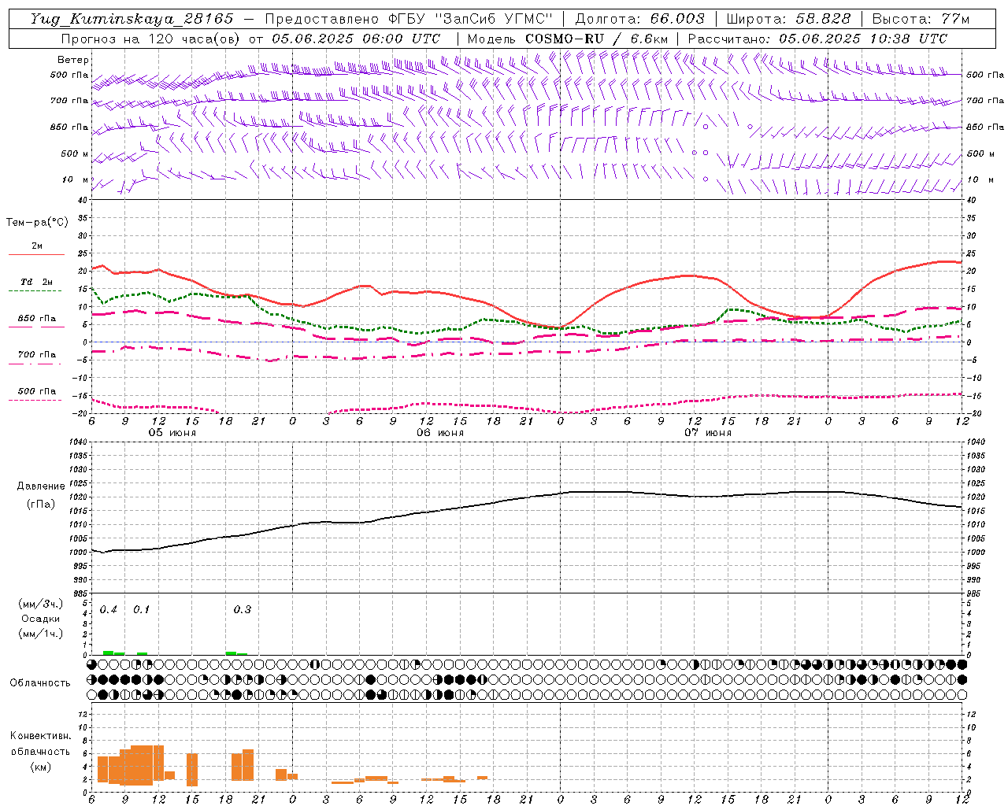
Task: Click the '(мм/1ч.)' unit label
Action: pyautogui.click(x=40, y=634)
